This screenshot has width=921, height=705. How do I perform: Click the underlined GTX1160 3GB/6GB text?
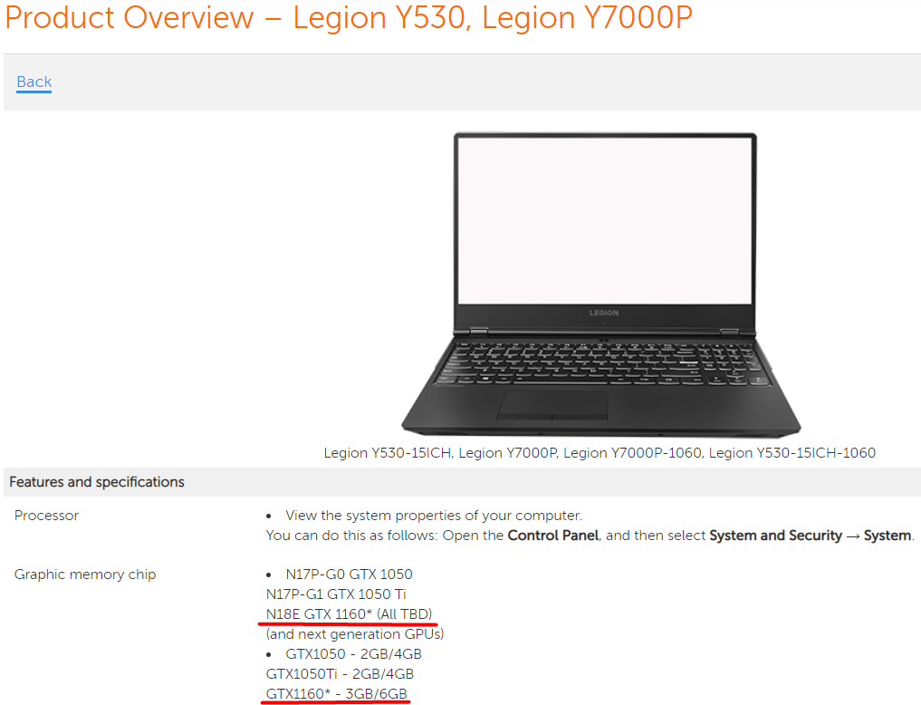point(337,694)
